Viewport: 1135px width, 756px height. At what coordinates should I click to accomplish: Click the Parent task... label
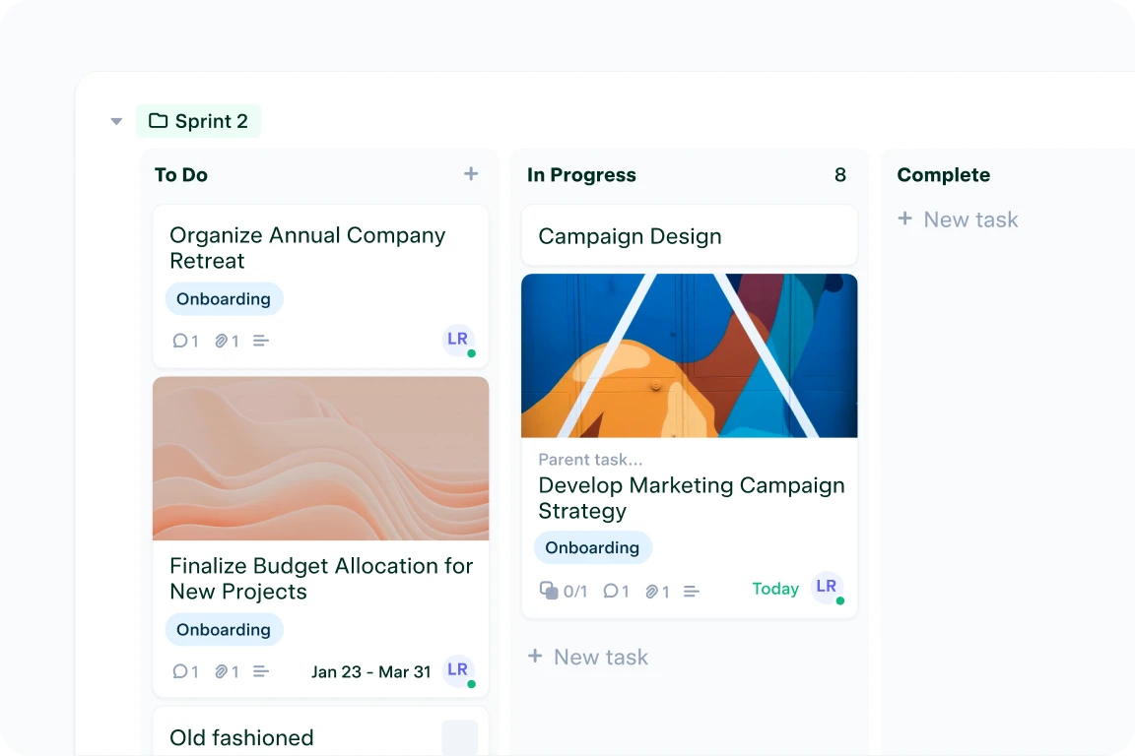[x=590, y=460]
